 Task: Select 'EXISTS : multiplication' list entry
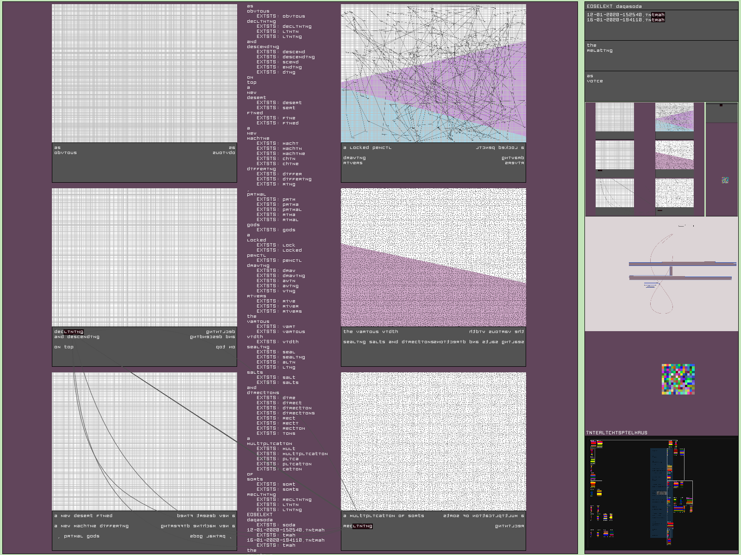click(x=292, y=454)
